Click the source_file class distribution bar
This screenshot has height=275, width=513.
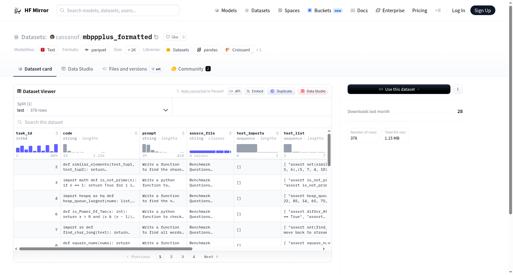coord(210,152)
